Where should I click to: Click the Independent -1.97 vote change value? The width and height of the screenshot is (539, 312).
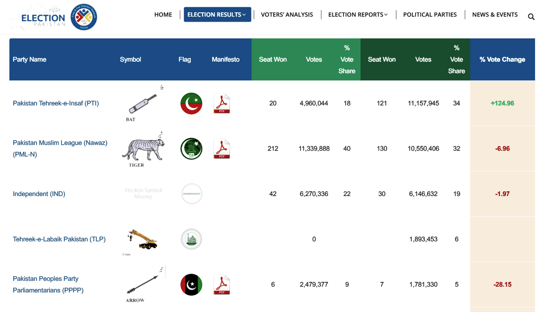click(x=503, y=194)
